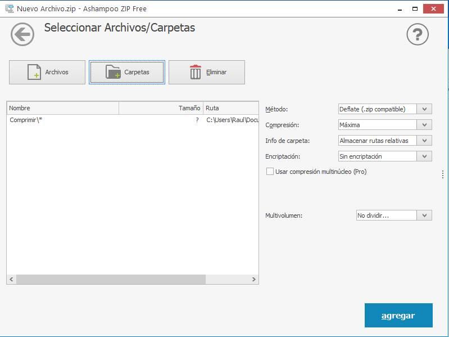Click the vertical dots grip at right edge
This screenshot has width=449, height=337.
(443, 174)
